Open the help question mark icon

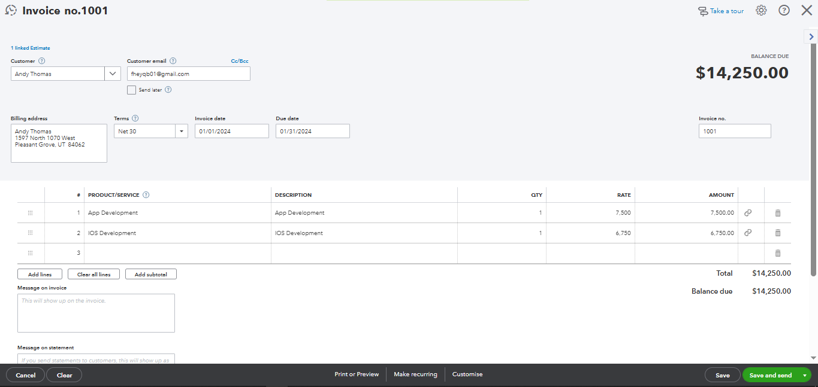pyautogui.click(x=784, y=11)
